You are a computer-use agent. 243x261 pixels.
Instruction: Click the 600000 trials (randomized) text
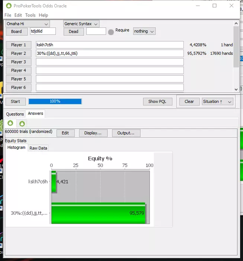click(29, 132)
